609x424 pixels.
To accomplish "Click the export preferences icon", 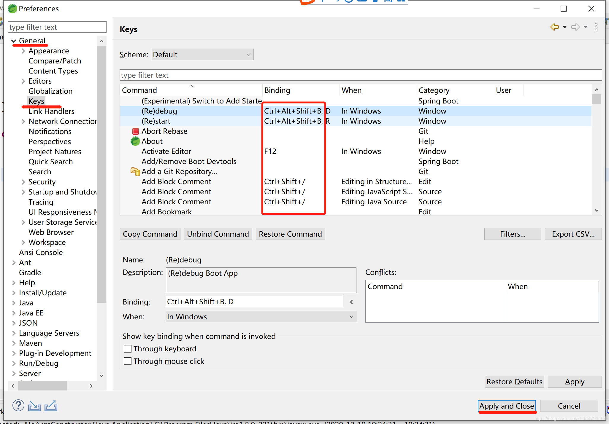I will pyautogui.click(x=51, y=406).
